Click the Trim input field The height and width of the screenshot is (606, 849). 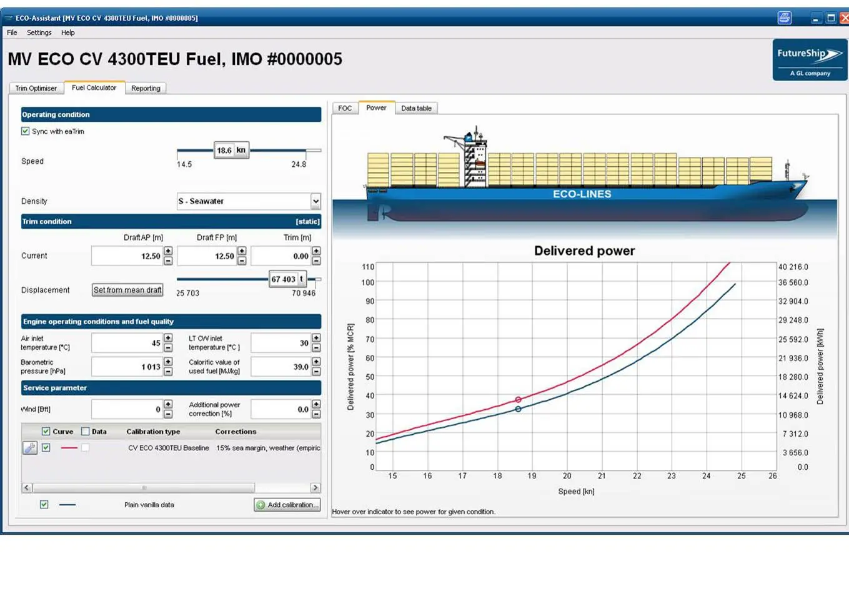click(281, 256)
